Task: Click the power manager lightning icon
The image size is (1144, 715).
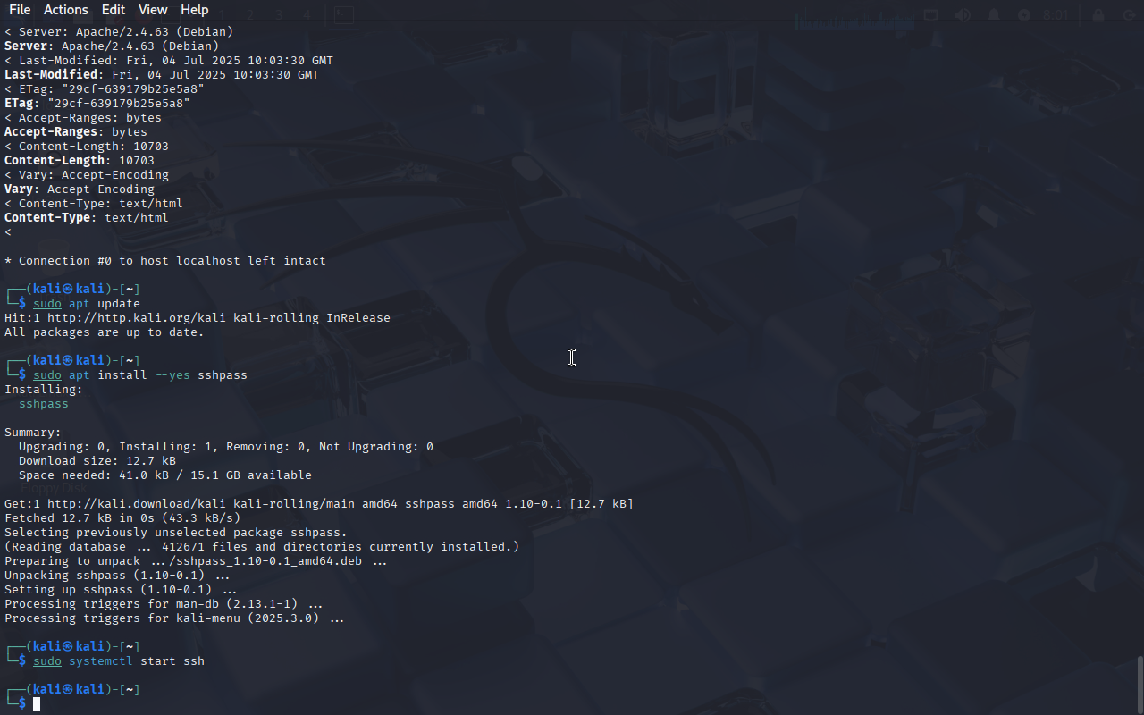Action: 1024,15
